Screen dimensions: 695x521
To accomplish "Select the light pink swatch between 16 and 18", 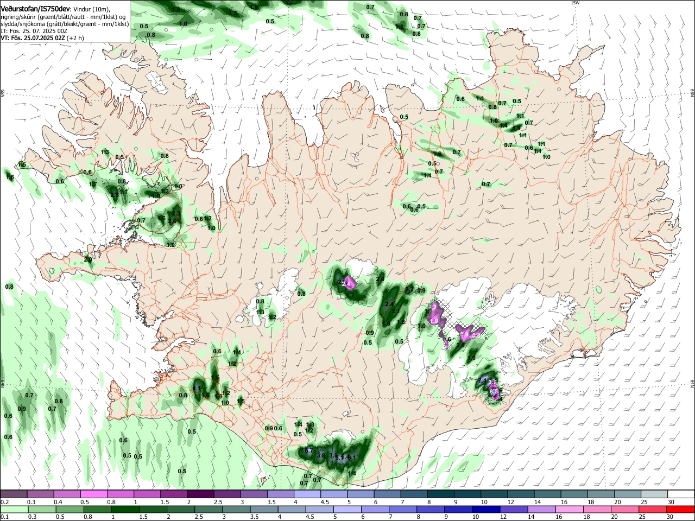I will coord(570,509).
